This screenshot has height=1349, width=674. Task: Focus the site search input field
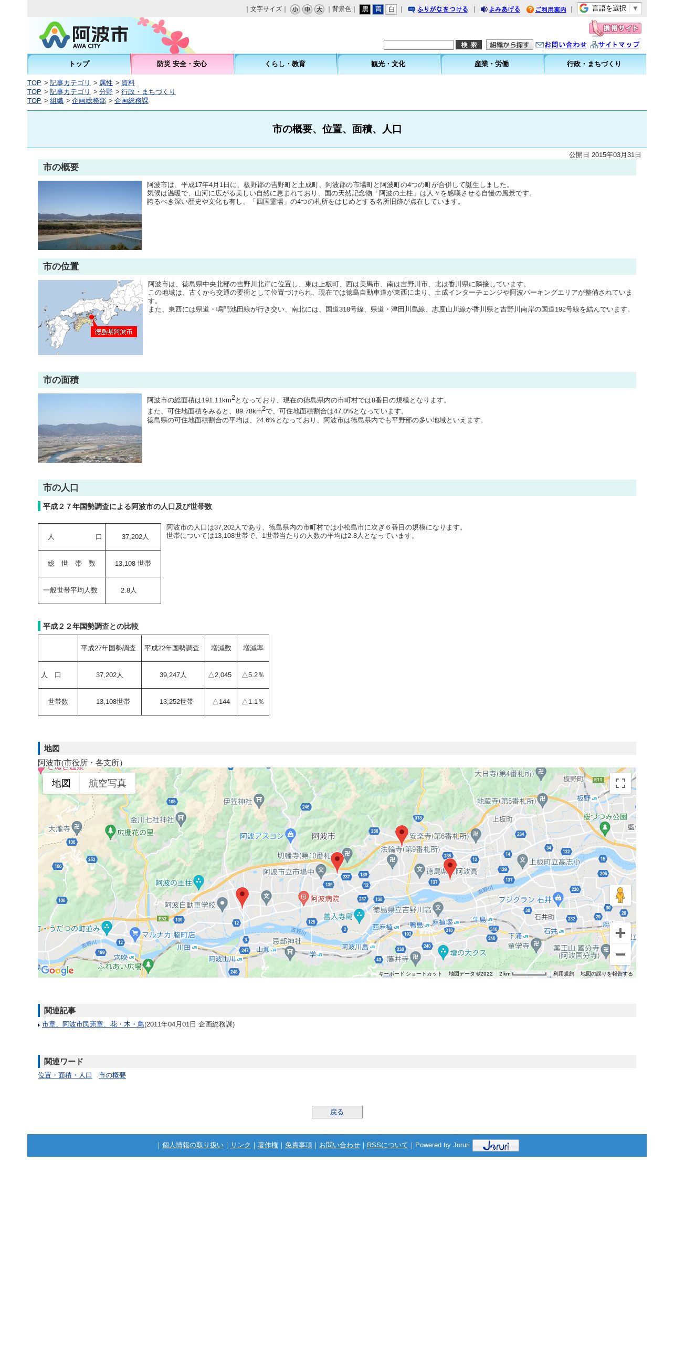(419, 45)
